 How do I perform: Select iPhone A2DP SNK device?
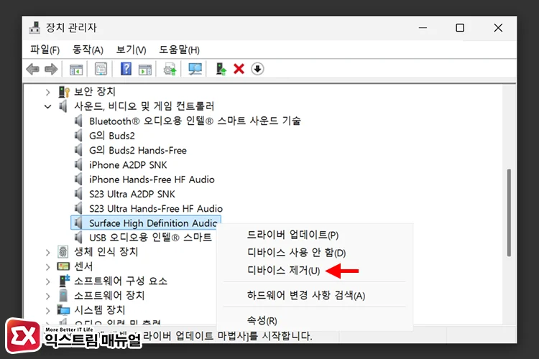[x=128, y=165]
